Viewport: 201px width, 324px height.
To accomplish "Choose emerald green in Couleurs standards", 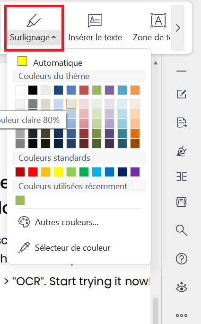I will click(84, 172).
